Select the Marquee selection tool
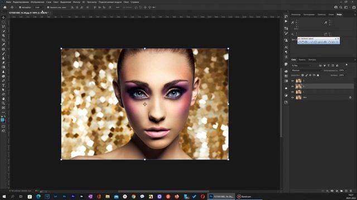 [3, 22]
